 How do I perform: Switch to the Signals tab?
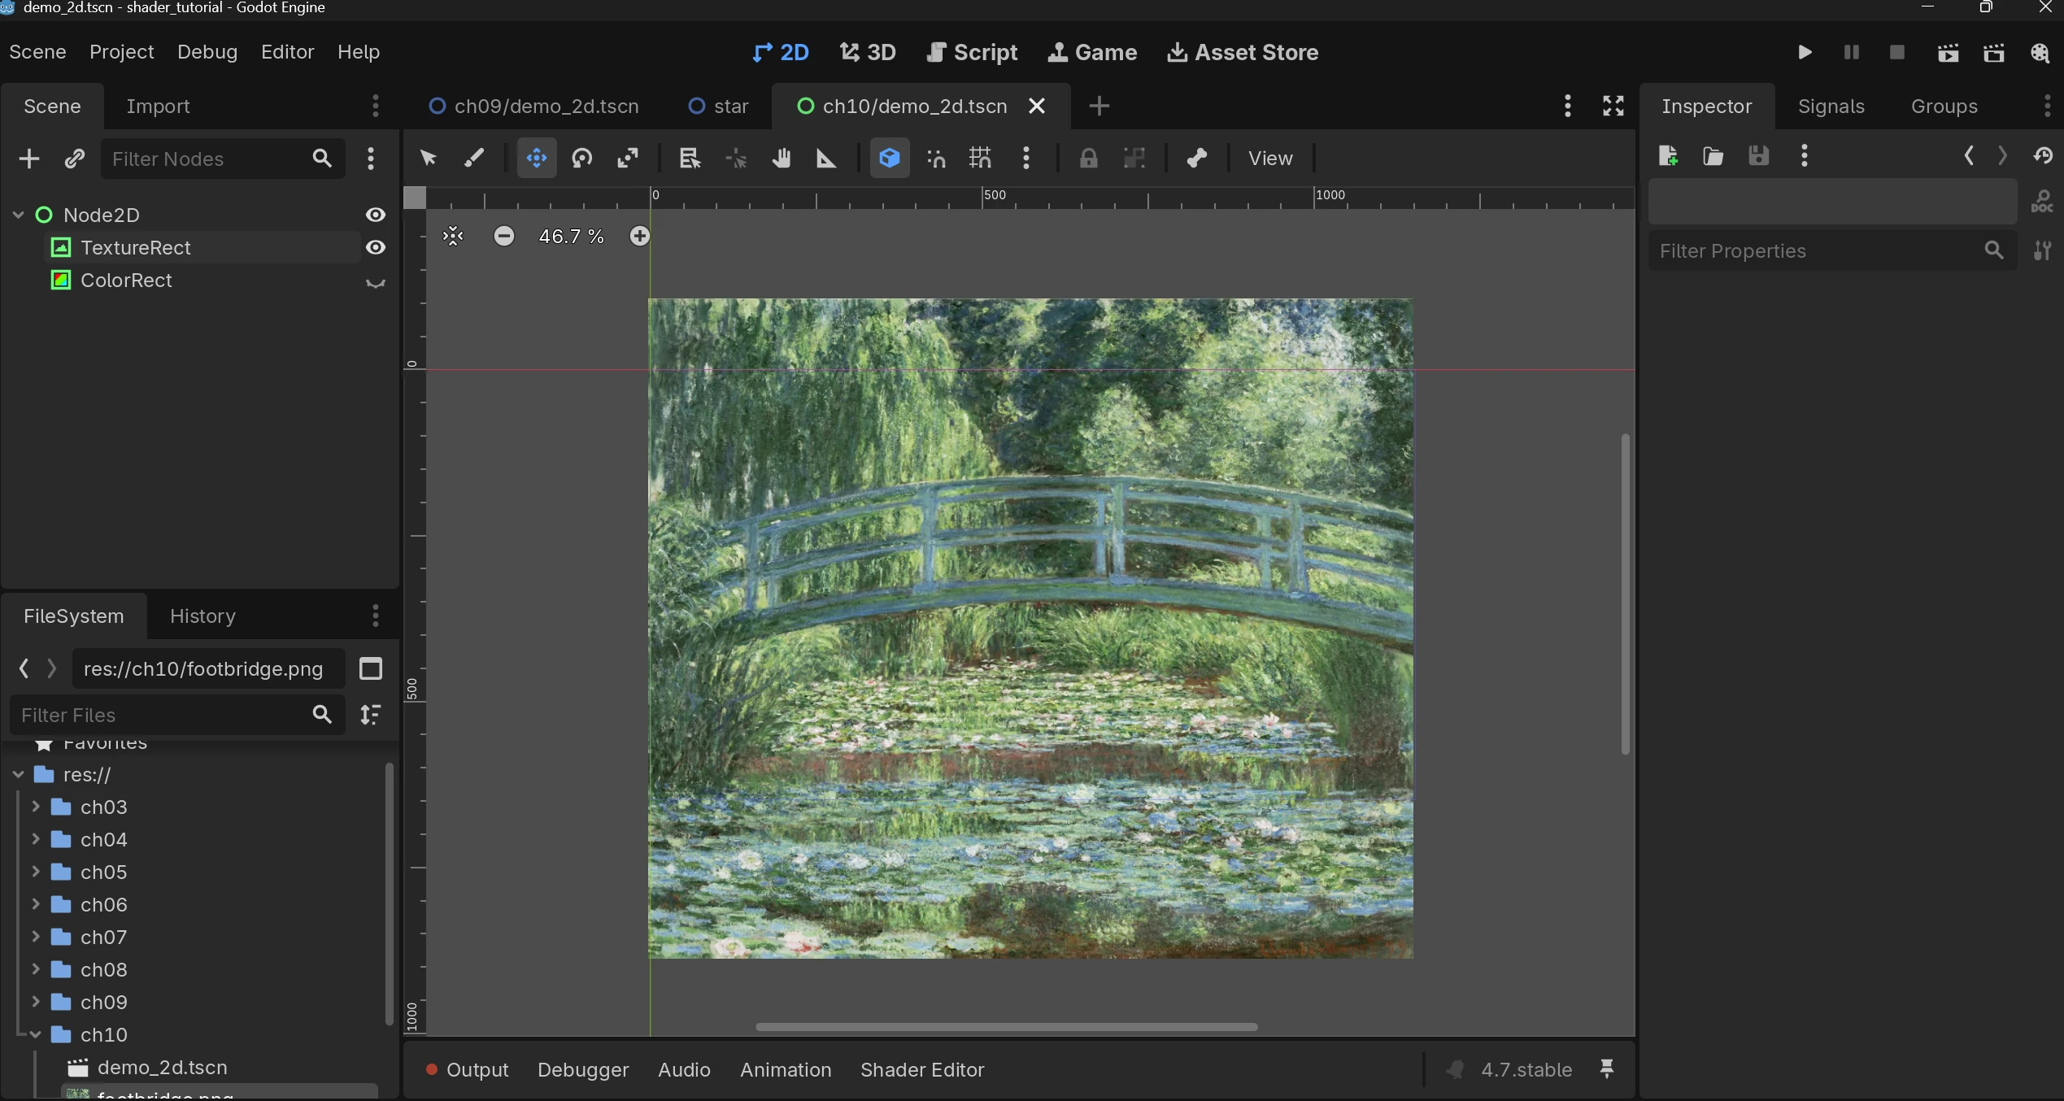click(1831, 107)
